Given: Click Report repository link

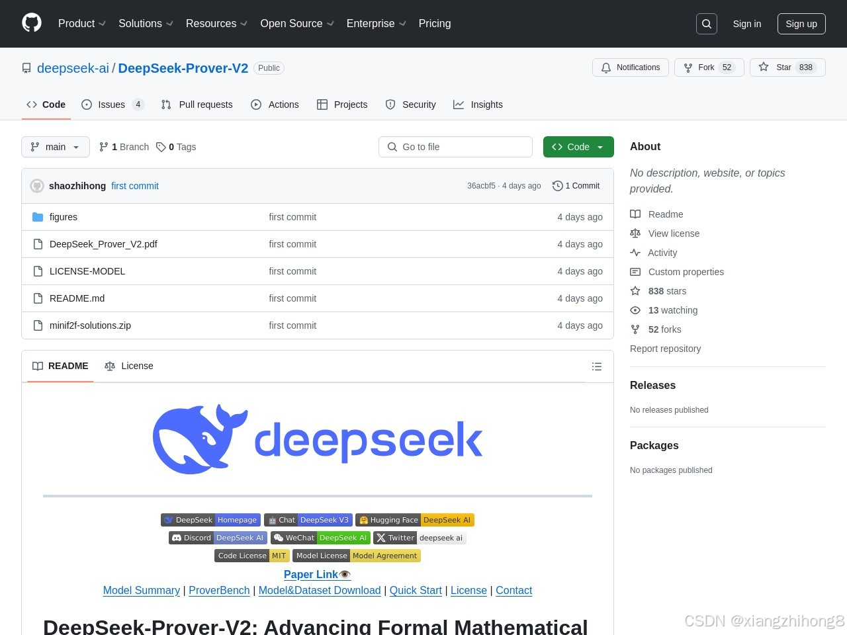Looking at the screenshot, I should [x=665, y=349].
